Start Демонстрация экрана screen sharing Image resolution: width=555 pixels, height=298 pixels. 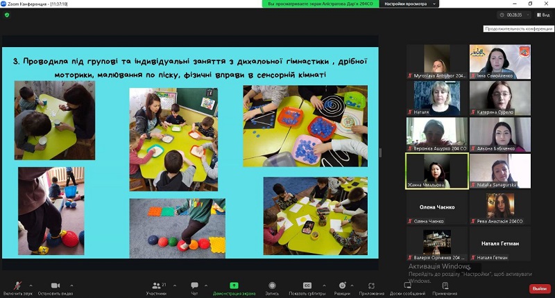pyautogui.click(x=233, y=288)
